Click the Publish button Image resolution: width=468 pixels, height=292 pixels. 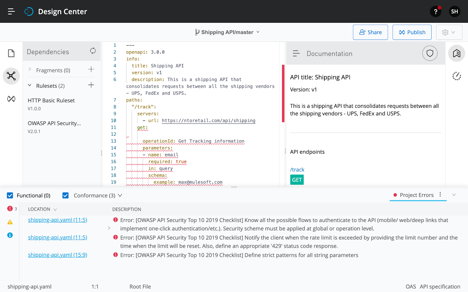[x=412, y=32]
